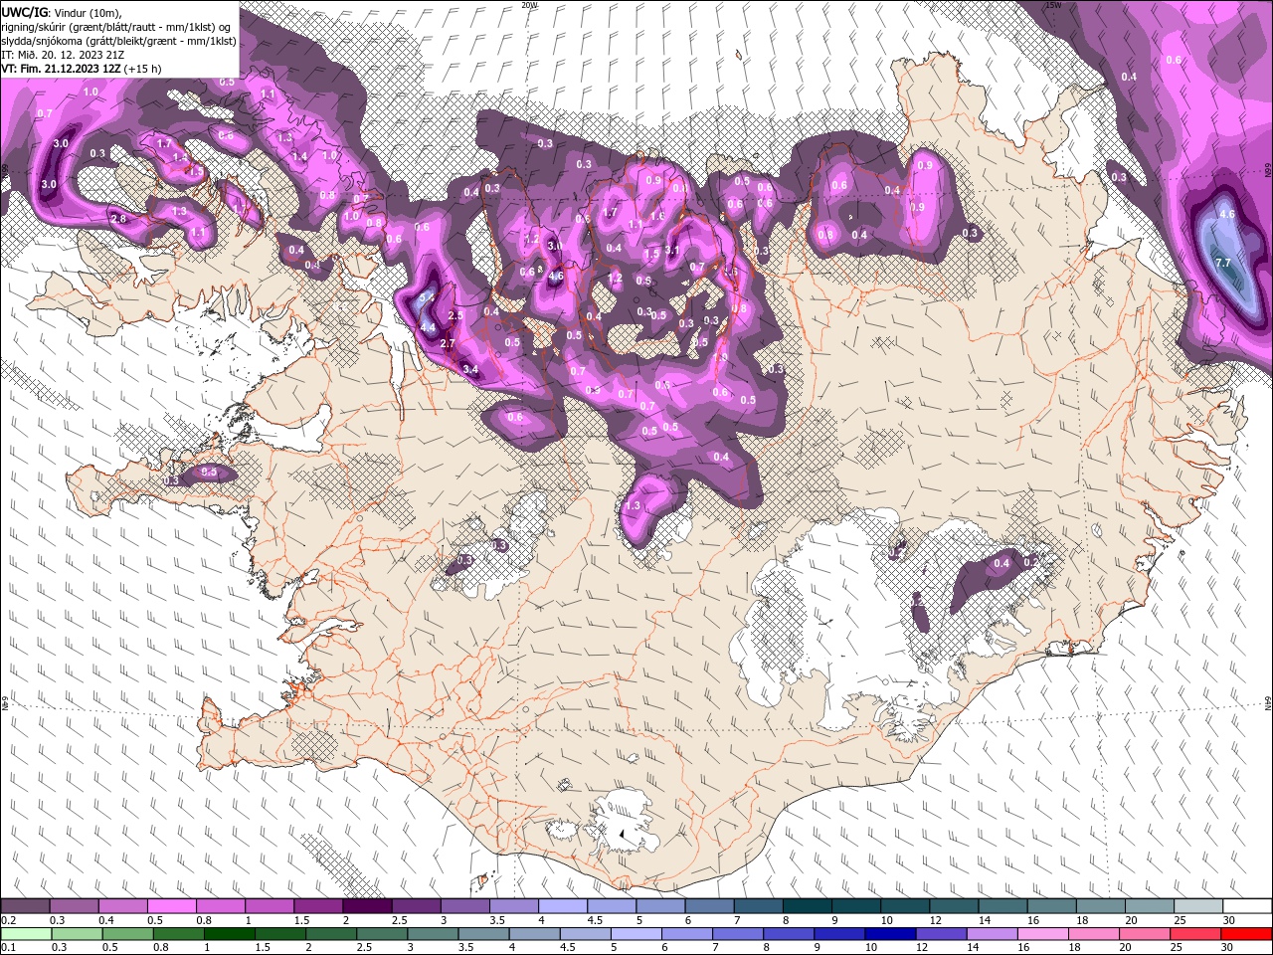Click the 'IT: Mið. 20. 12. 2023 21Z' line

(x=62, y=55)
